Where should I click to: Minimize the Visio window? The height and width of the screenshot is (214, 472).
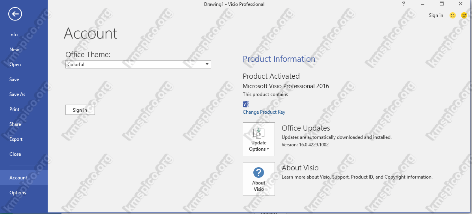point(423,4)
